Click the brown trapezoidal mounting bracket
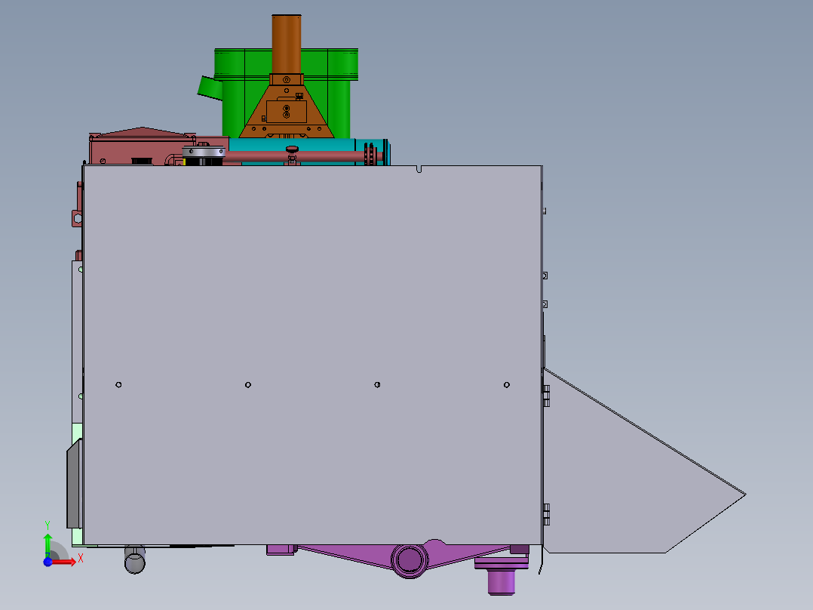Image resolution: width=813 pixels, height=610 pixels. pos(287,113)
